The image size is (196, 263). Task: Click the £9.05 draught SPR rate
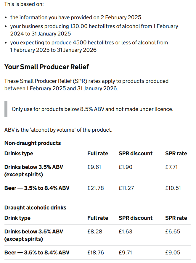pos(173,253)
